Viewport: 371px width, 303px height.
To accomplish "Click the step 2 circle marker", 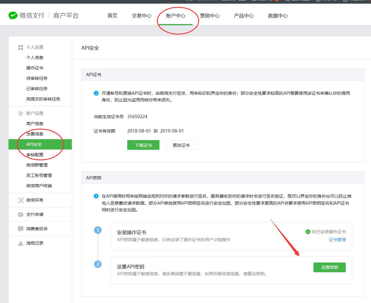I will pos(98,264).
